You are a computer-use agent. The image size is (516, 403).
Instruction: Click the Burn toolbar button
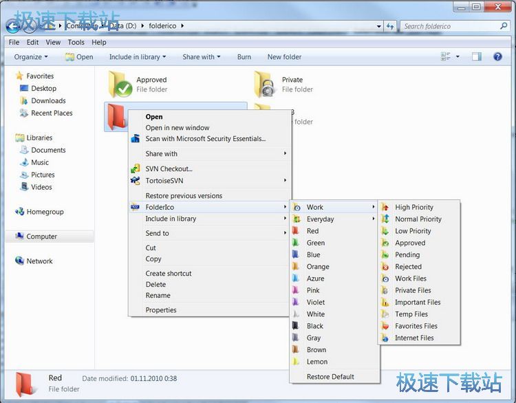tap(244, 57)
